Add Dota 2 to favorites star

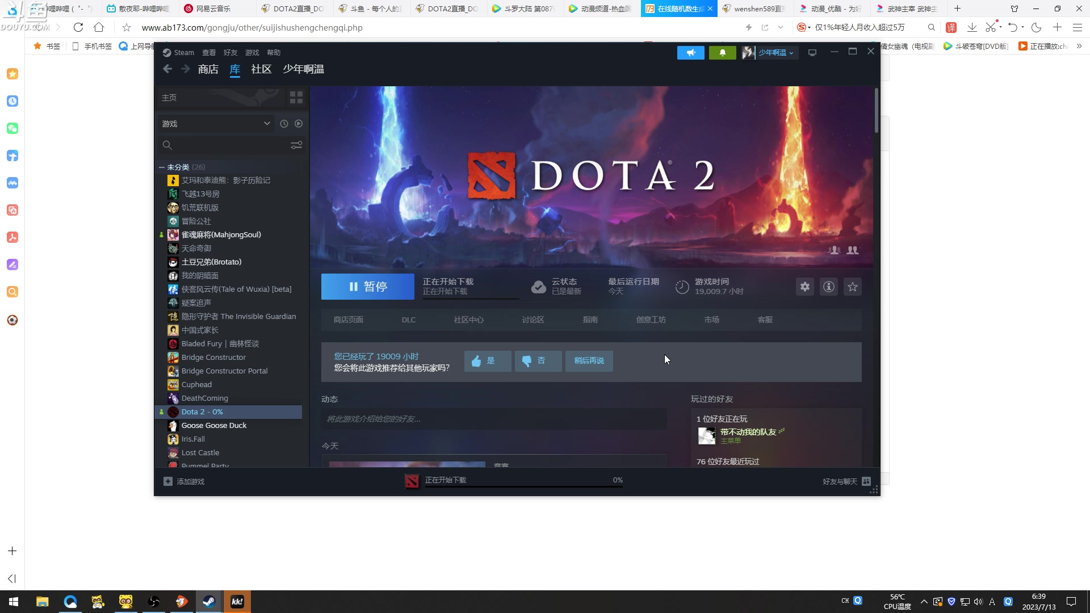click(852, 287)
